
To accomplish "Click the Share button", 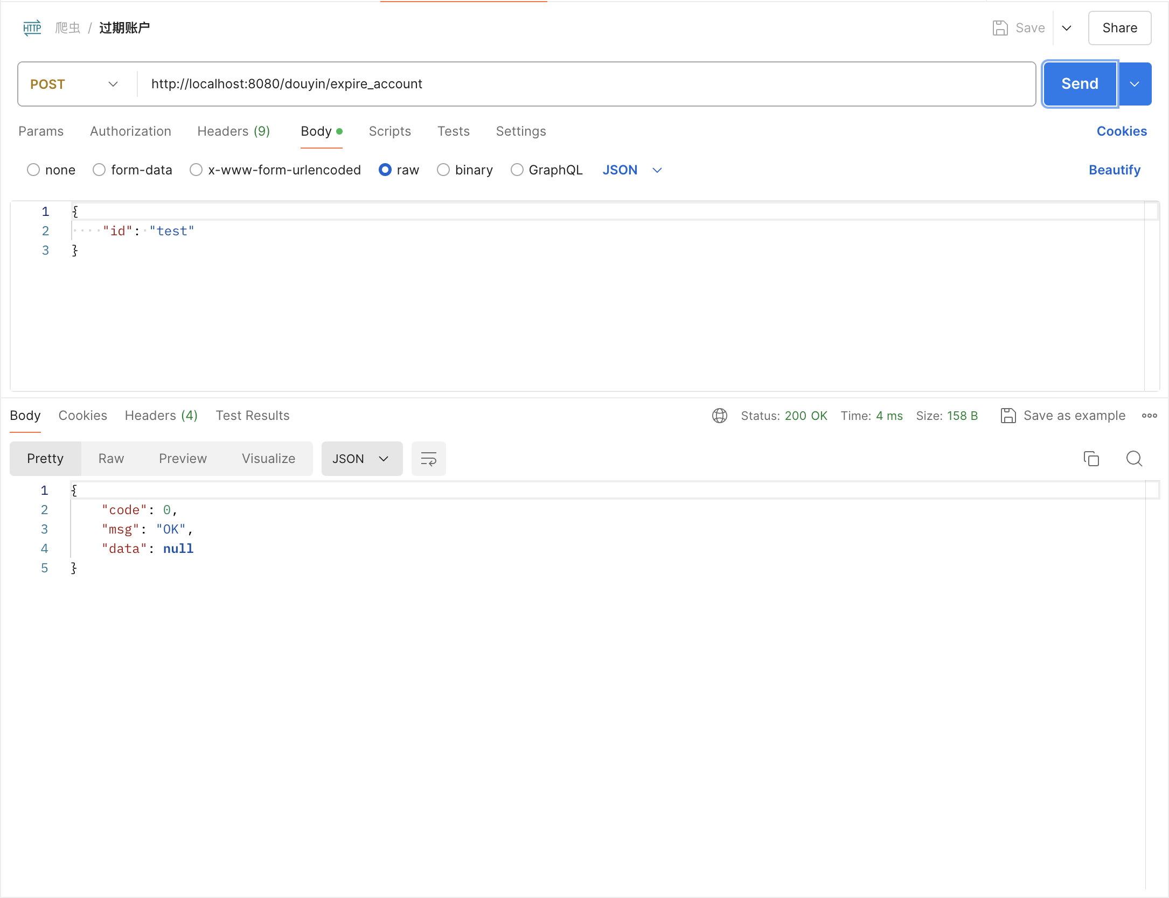I will [x=1119, y=29].
